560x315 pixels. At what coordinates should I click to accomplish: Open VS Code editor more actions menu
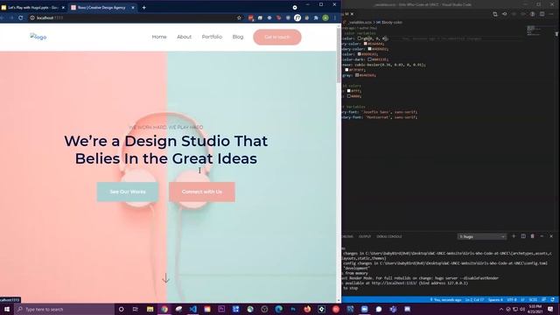551,14
